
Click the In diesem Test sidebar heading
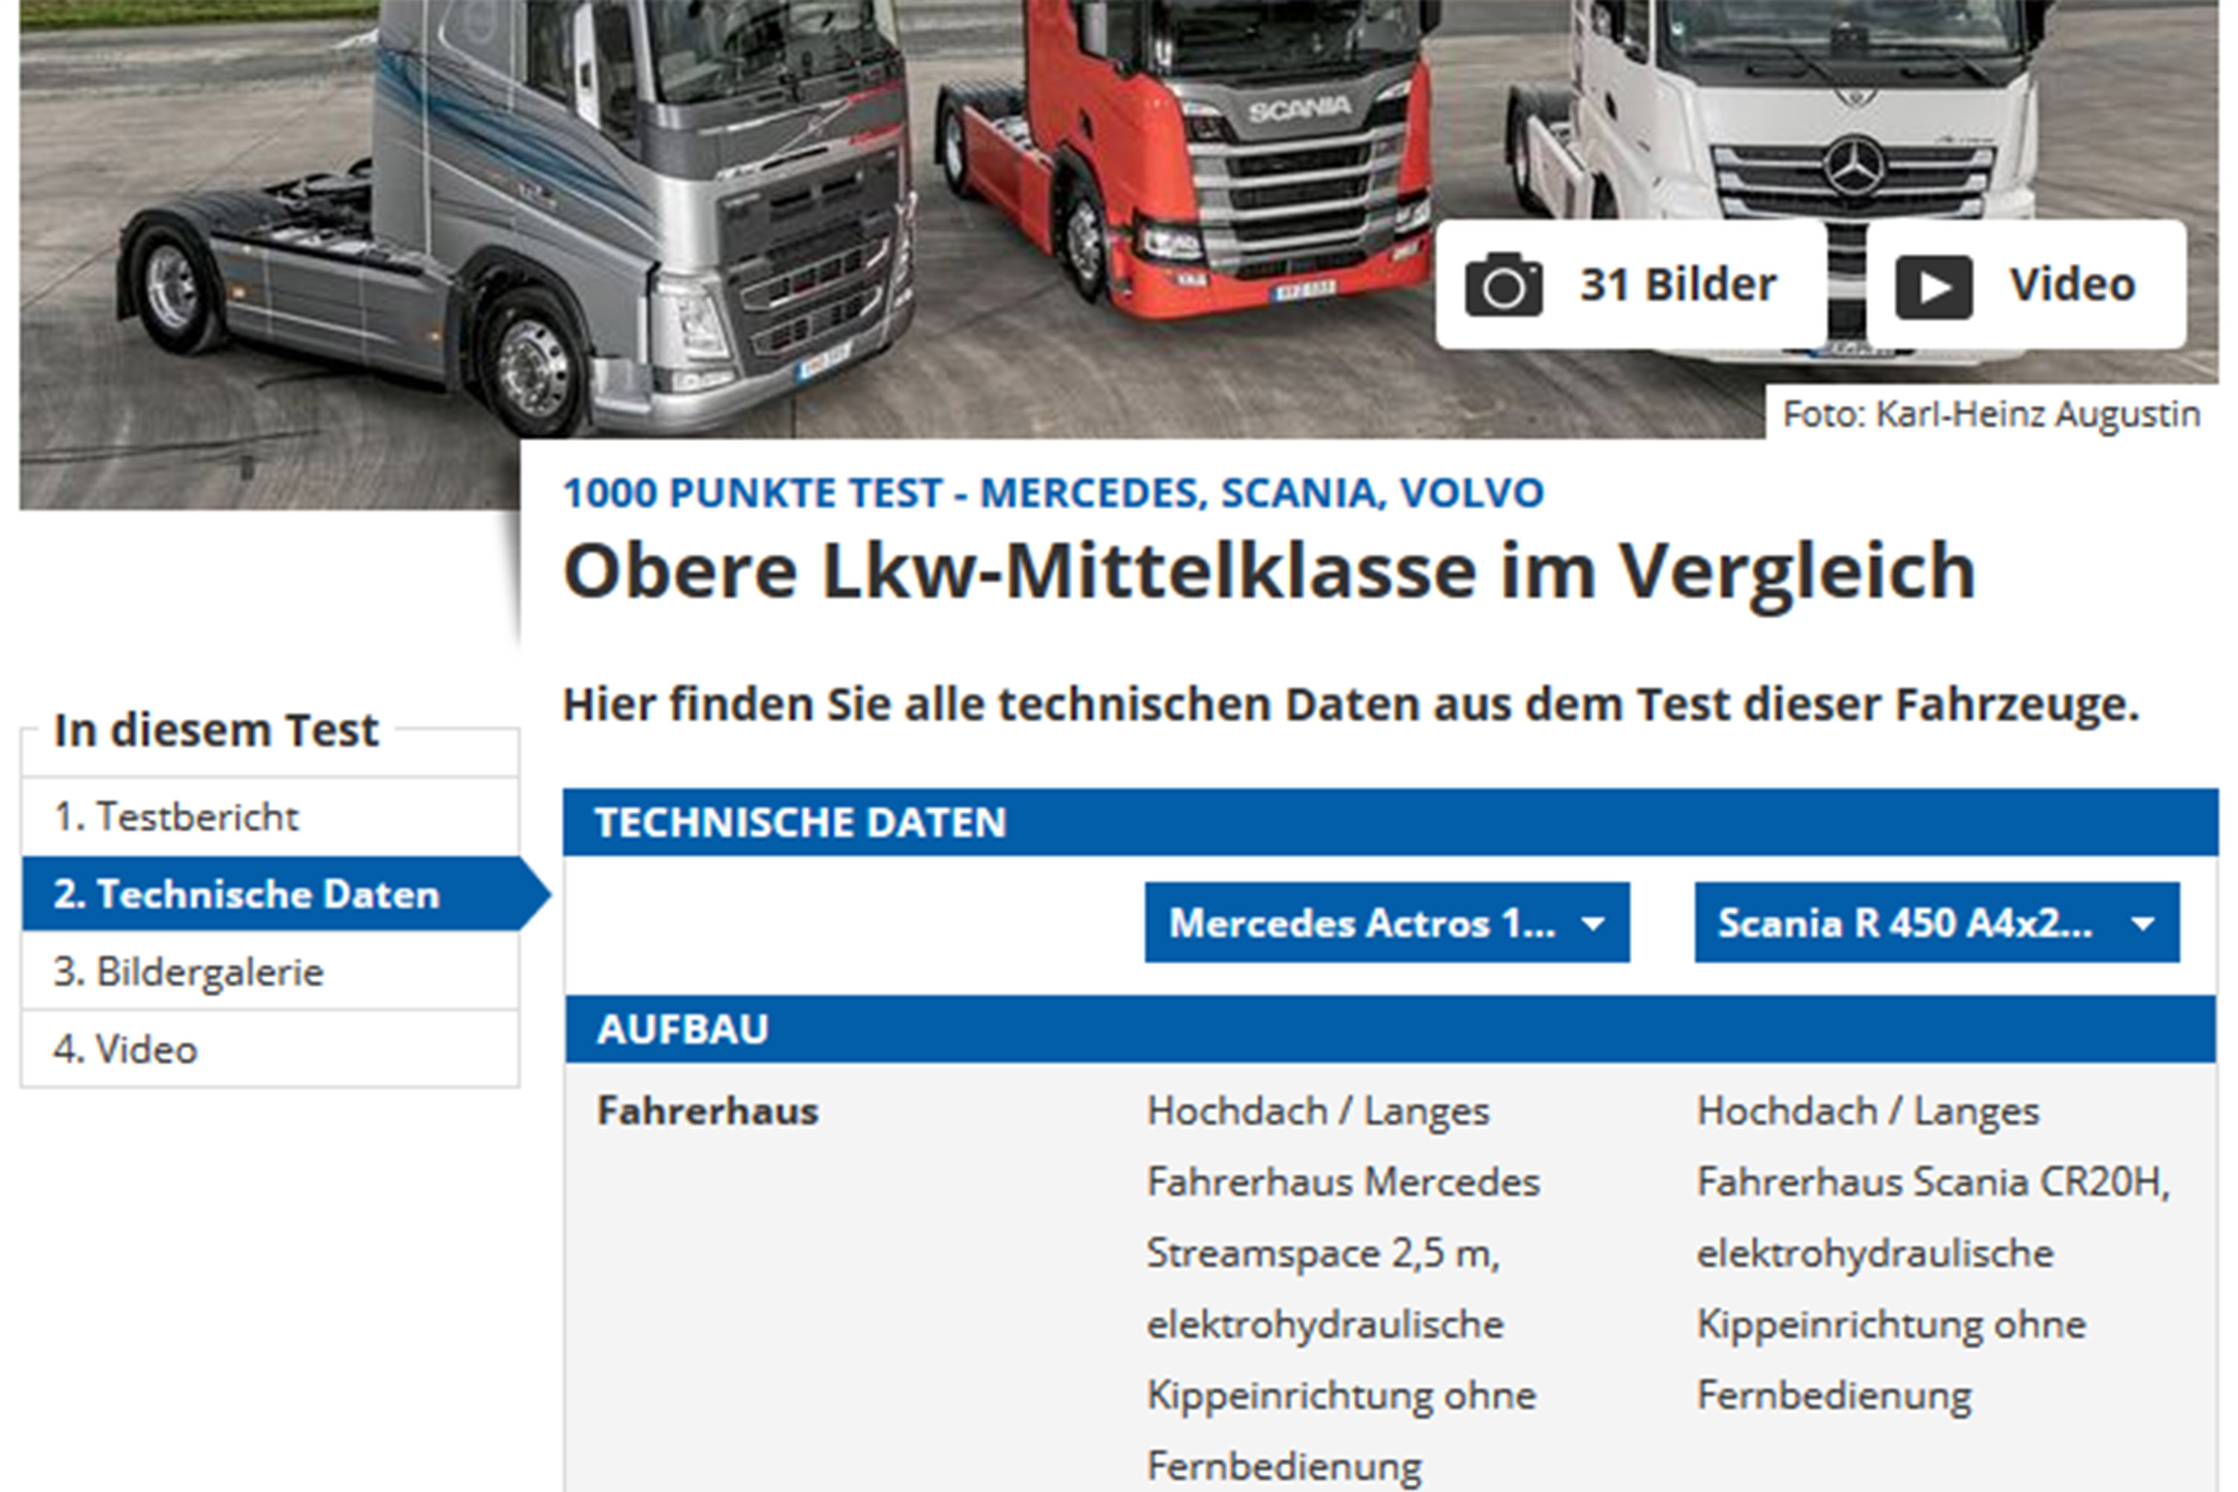216,730
